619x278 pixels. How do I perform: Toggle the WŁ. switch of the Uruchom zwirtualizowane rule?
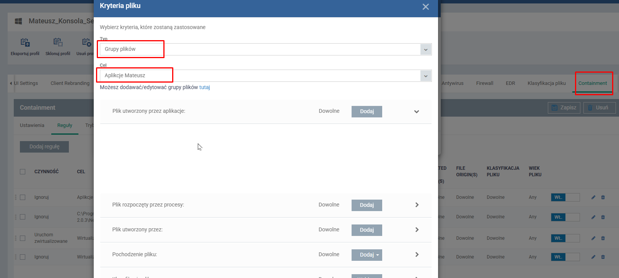pyautogui.click(x=565, y=238)
